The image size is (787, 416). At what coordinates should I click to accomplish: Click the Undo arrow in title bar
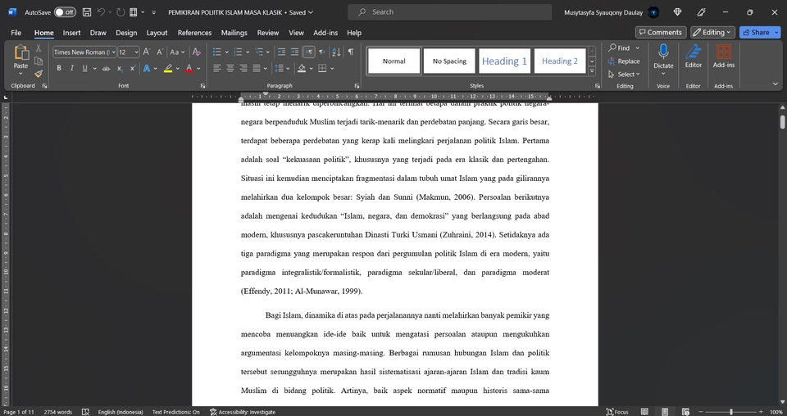coord(101,12)
